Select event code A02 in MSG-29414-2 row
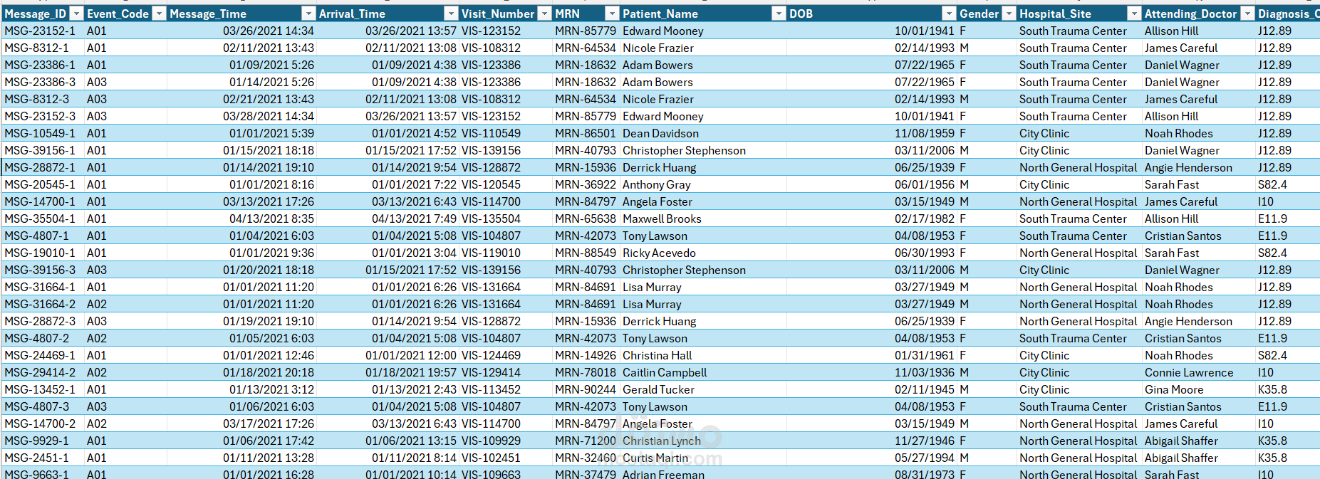This screenshot has height=479, width=1320. (x=97, y=372)
